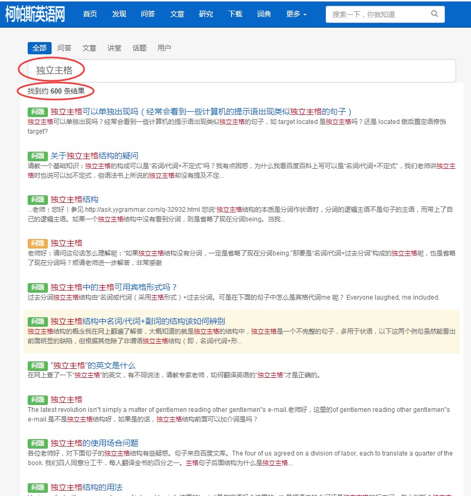This screenshot has height=496, width=471.
Task: Select the 用户 filter tab
Action: click(164, 48)
